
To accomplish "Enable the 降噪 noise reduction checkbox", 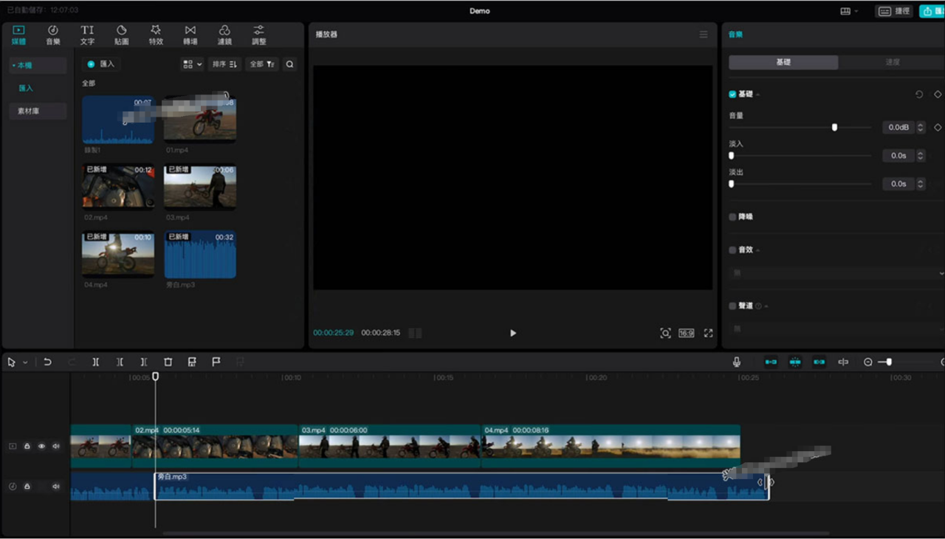I will [x=732, y=217].
